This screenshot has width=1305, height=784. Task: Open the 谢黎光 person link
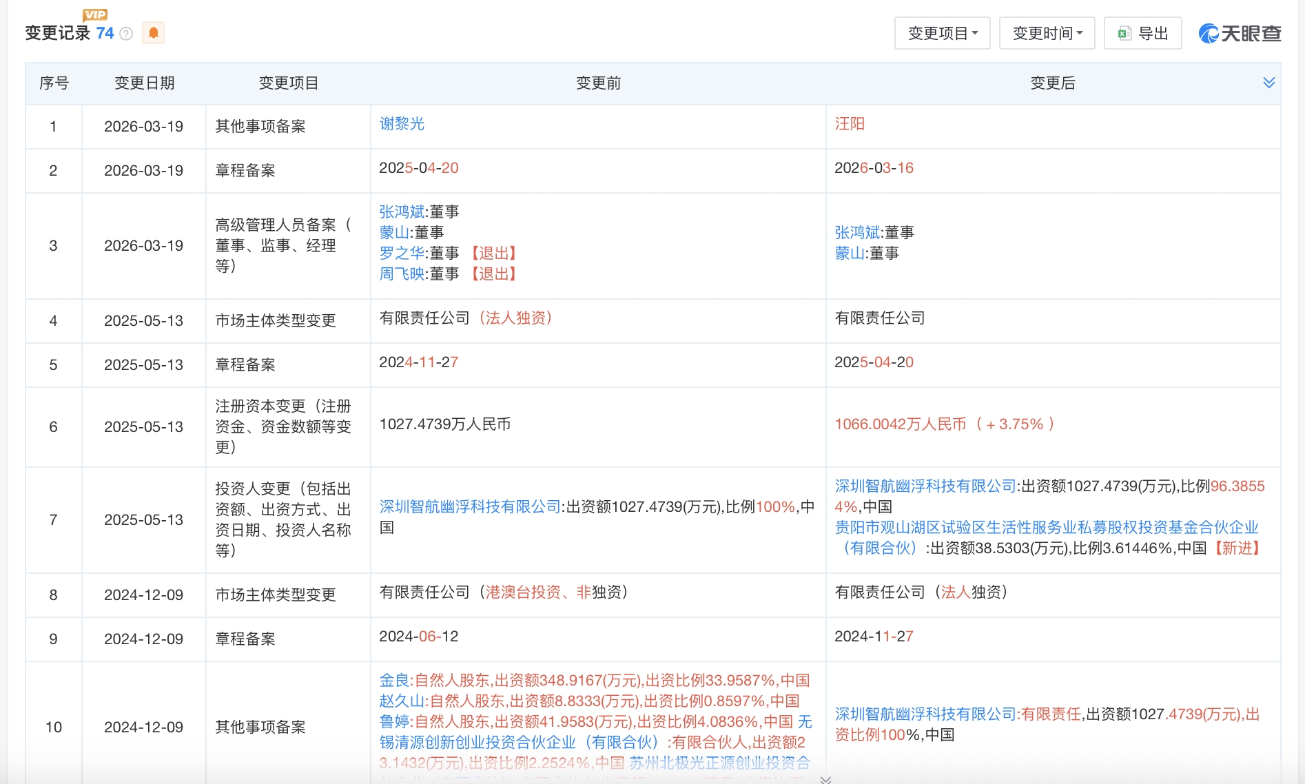pyautogui.click(x=402, y=124)
